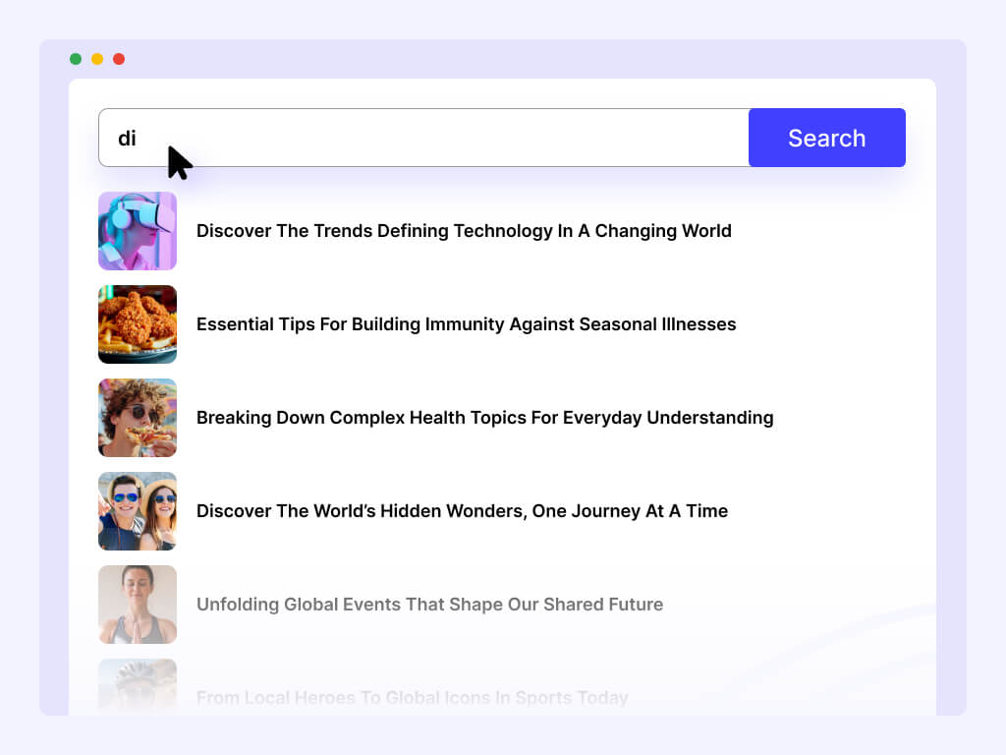Click the green traffic light button
Viewport: 1006px width, 755px height.
tap(75, 58)
